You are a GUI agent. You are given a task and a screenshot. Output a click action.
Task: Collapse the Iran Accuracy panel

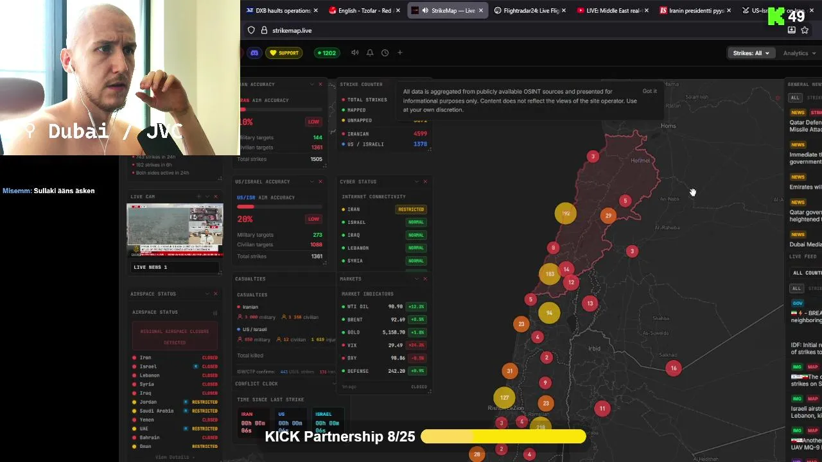pos(312,84)
